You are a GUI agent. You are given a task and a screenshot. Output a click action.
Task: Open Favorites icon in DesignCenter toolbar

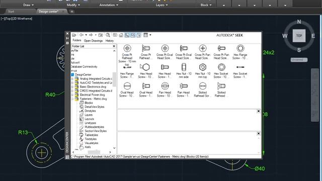115,35
